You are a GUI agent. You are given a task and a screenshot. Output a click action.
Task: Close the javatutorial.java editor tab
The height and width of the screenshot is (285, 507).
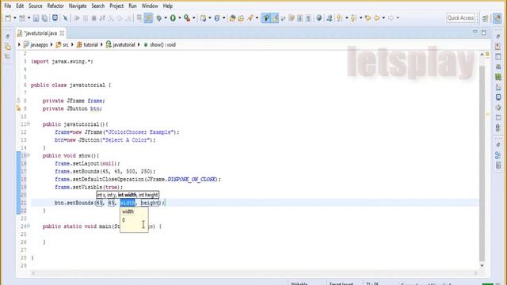[62, 33]
